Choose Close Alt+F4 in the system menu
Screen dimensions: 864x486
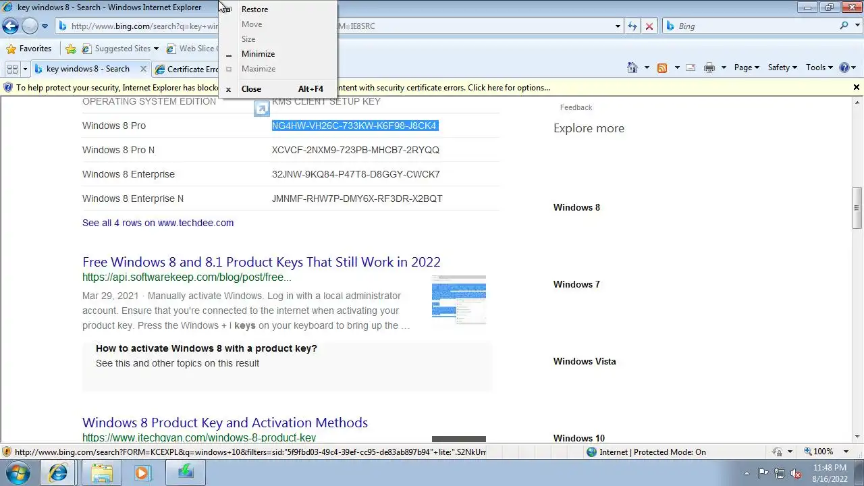coord(277,89)
